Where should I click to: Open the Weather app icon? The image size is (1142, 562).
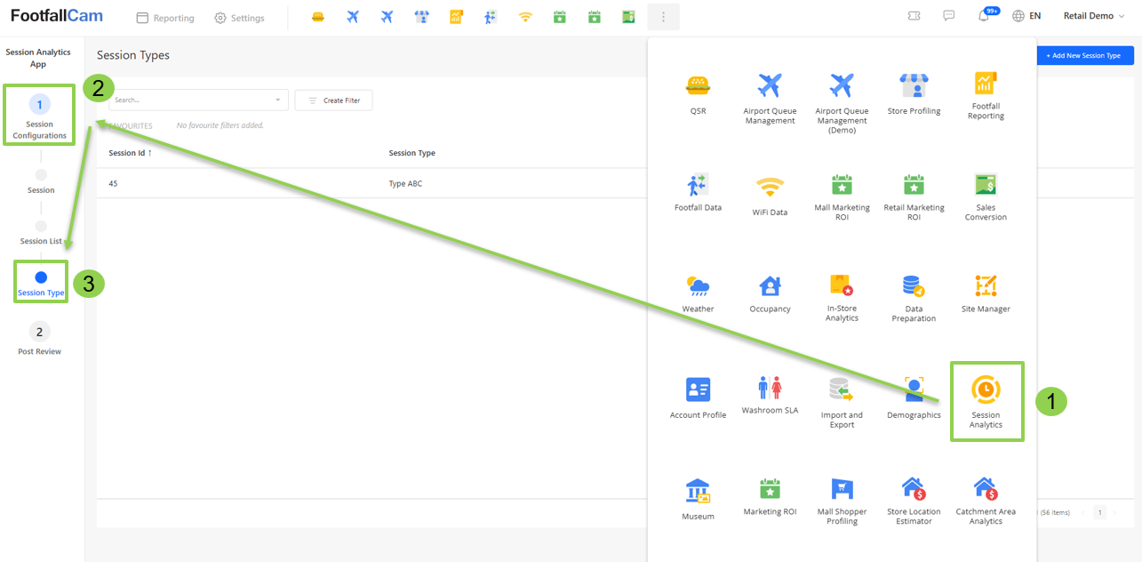click(x=698, y=293)
